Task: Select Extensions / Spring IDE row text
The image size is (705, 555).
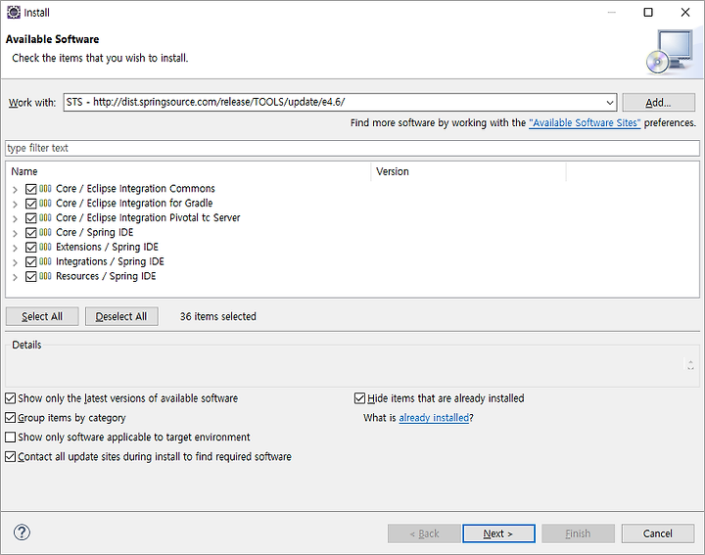Action: coord(107,247)
